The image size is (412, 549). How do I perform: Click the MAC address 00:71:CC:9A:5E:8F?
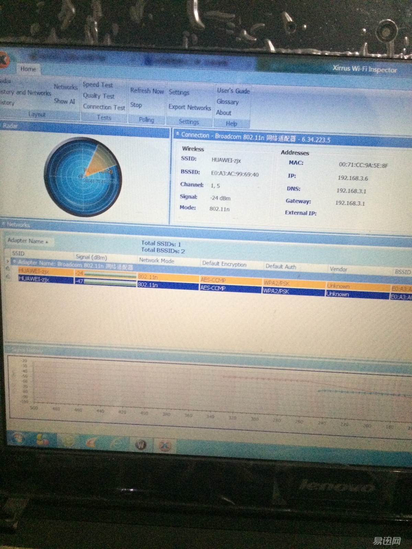click(x=364, y=165)
